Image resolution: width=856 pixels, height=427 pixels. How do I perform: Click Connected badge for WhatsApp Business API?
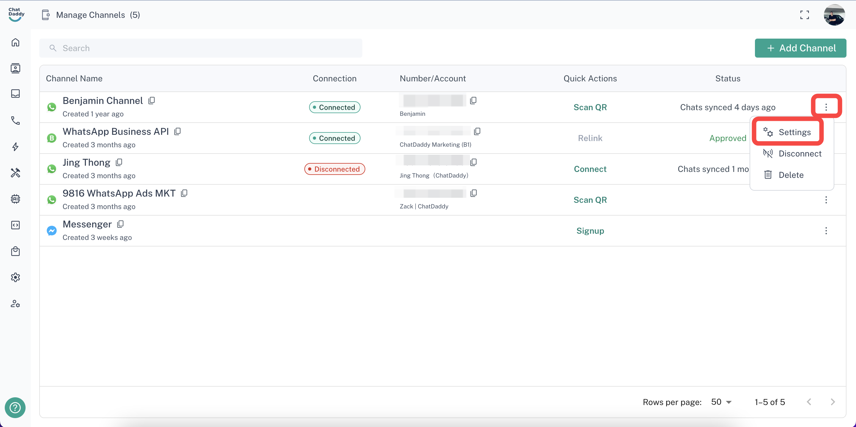pos(334,138)
